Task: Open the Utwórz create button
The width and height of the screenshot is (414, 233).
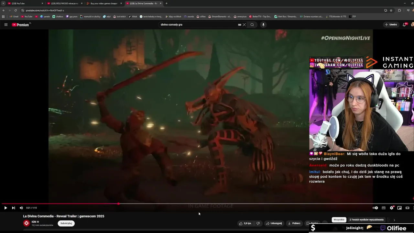Action: point(391,25)
